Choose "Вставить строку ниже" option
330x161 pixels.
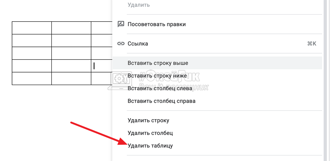pyautogui.click(x=157, y=76)
